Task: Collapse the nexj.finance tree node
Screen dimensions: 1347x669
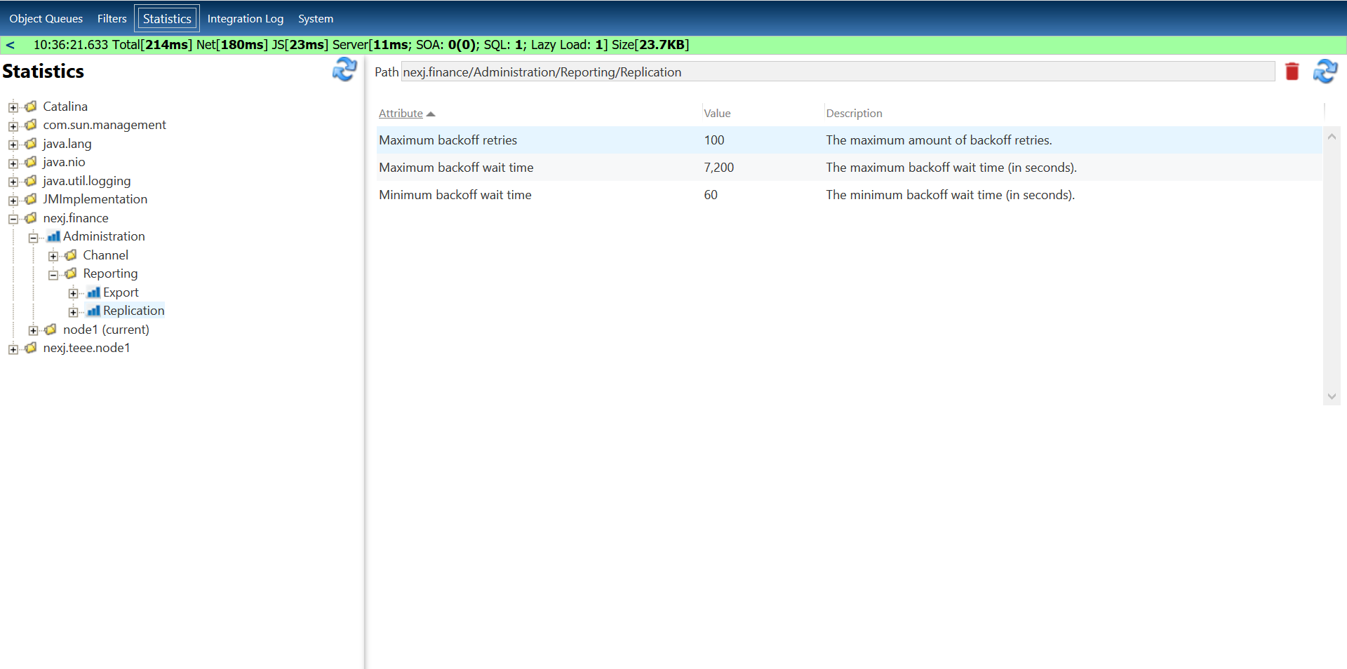Action: (x=13, y=218)
